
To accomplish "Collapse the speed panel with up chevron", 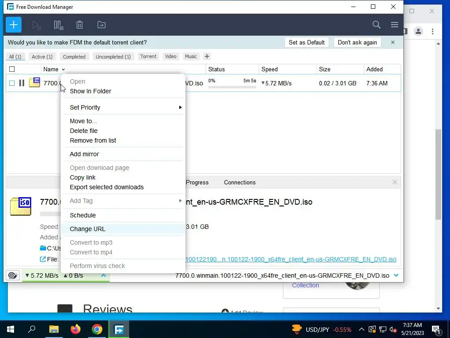I will tap(104, 276).
